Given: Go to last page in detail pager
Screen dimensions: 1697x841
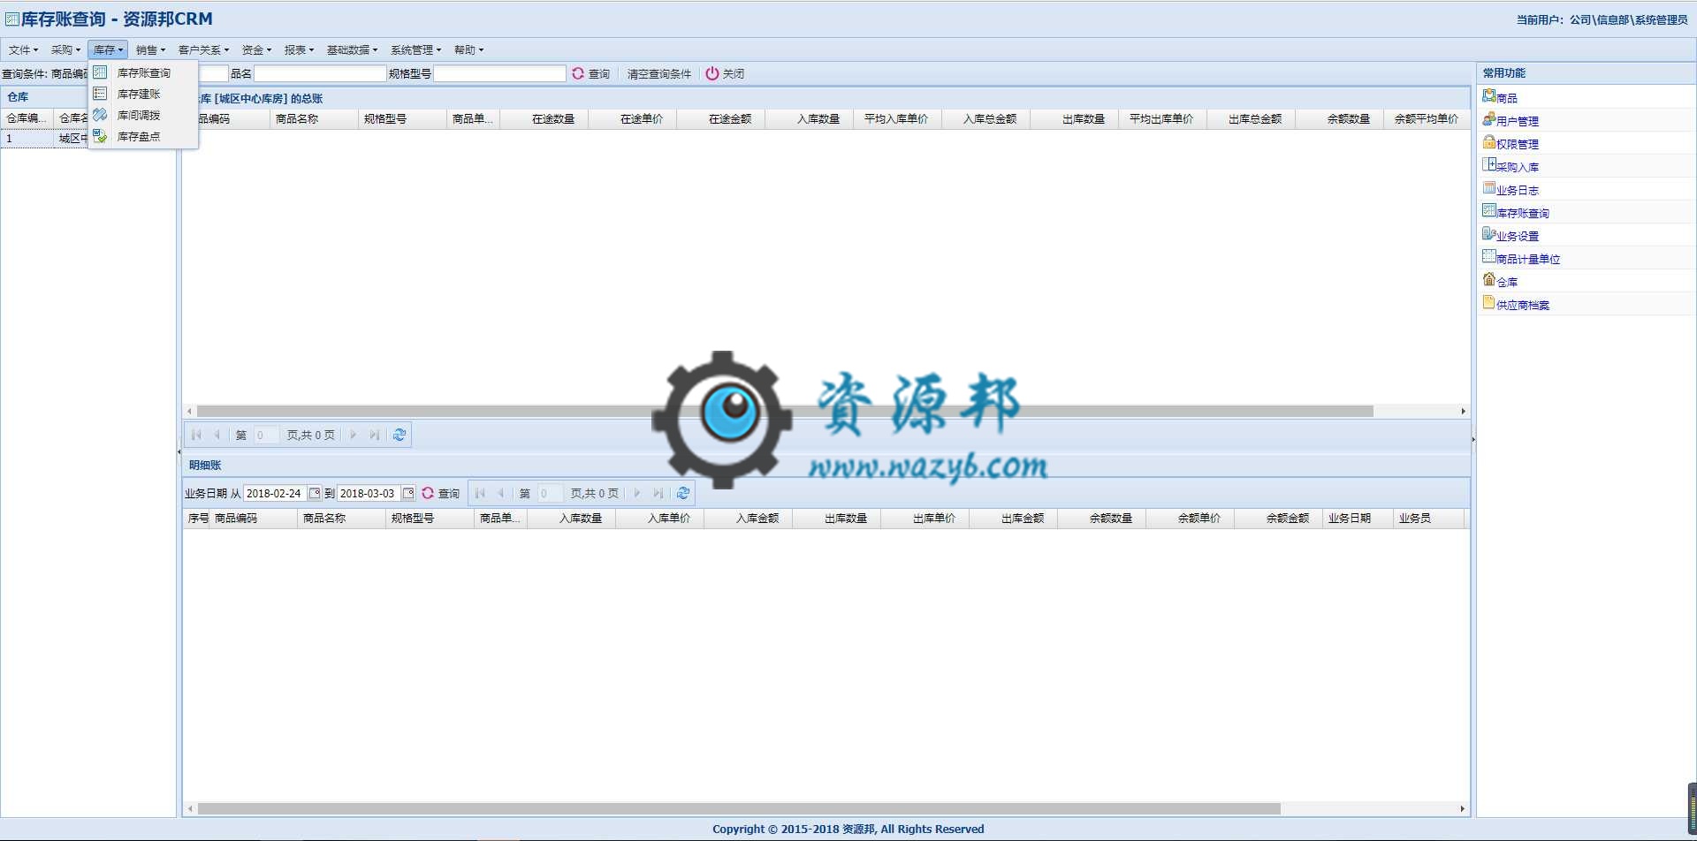Looking at the screenshot, I should pos(658,493).
